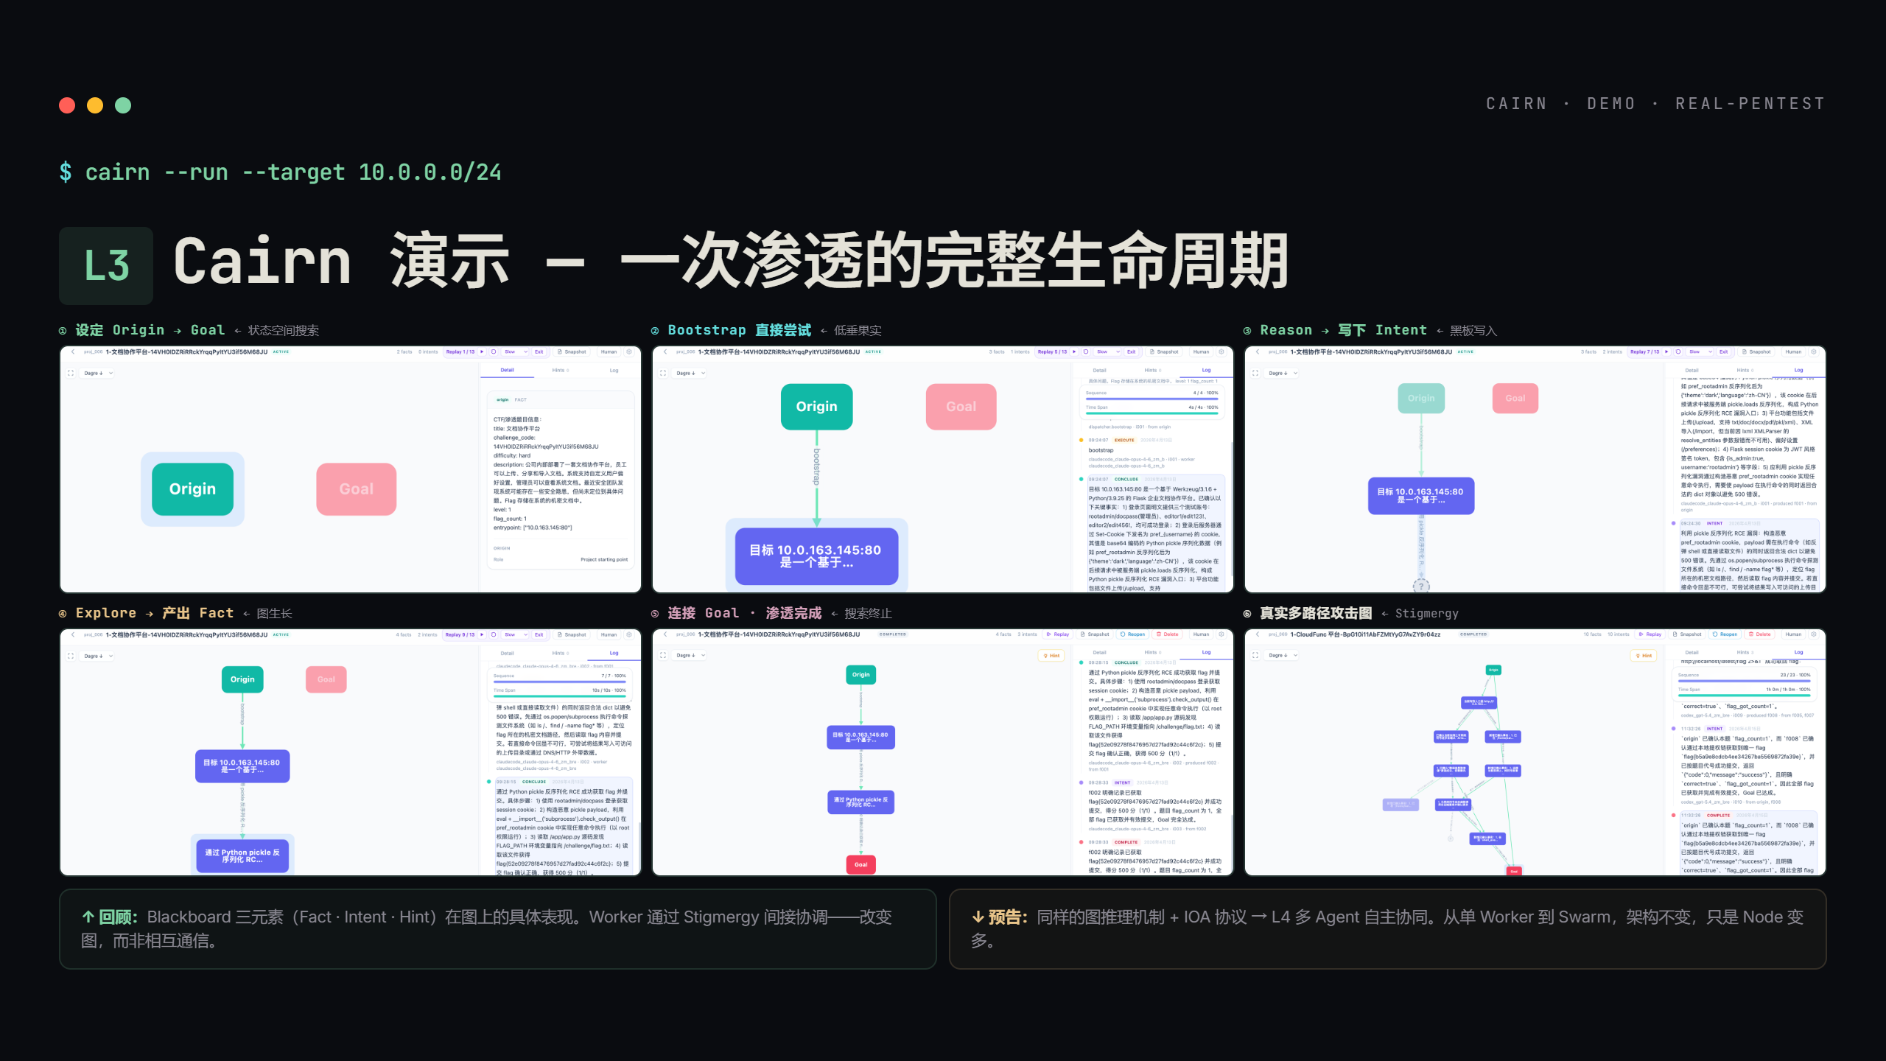Click red Goal node in 文档协作平台 COMPLETED graph
The width and height of the screenshot is (1886, 1061).
pos(860,865)
